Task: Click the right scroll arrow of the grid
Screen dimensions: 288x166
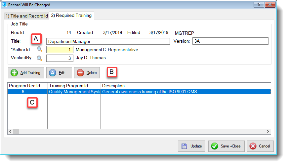Action: pyautogui.click(x=268, y=132)
